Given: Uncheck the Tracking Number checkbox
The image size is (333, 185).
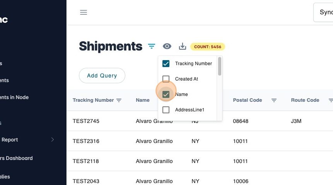Looking at the screenshot, I should [x=166, y=64].
